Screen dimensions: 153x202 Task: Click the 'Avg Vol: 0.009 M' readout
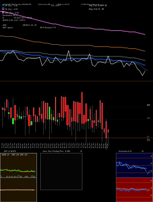point(98,6)
